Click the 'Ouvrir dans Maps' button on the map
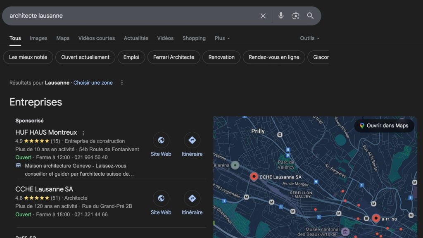423x238 pixels. [384, 126]
